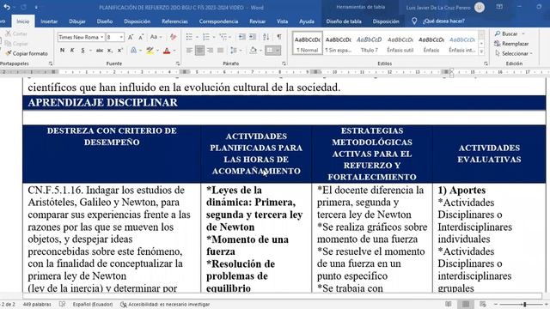Click Copiar formato format painter

(27, 53)
